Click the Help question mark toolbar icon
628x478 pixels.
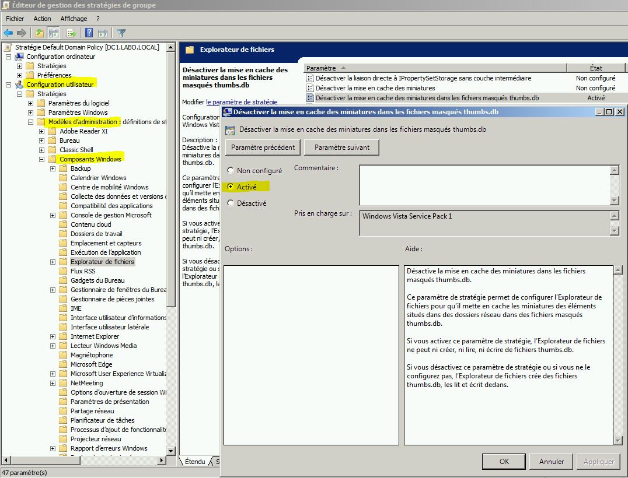pos(88,33)
